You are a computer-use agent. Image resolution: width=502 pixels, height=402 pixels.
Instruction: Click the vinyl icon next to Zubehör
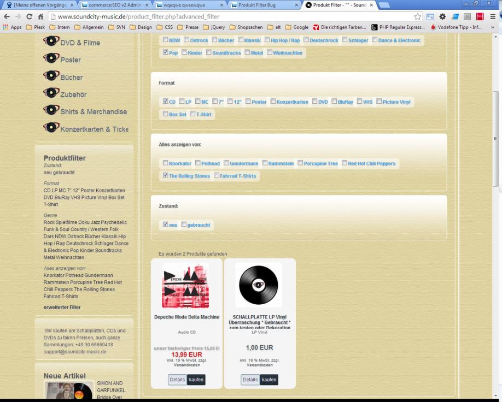pos(51,94)
